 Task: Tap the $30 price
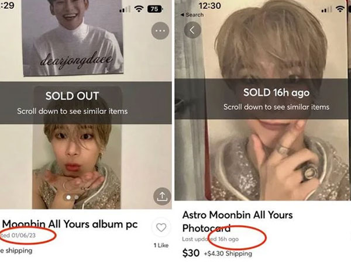click(190, 253)
